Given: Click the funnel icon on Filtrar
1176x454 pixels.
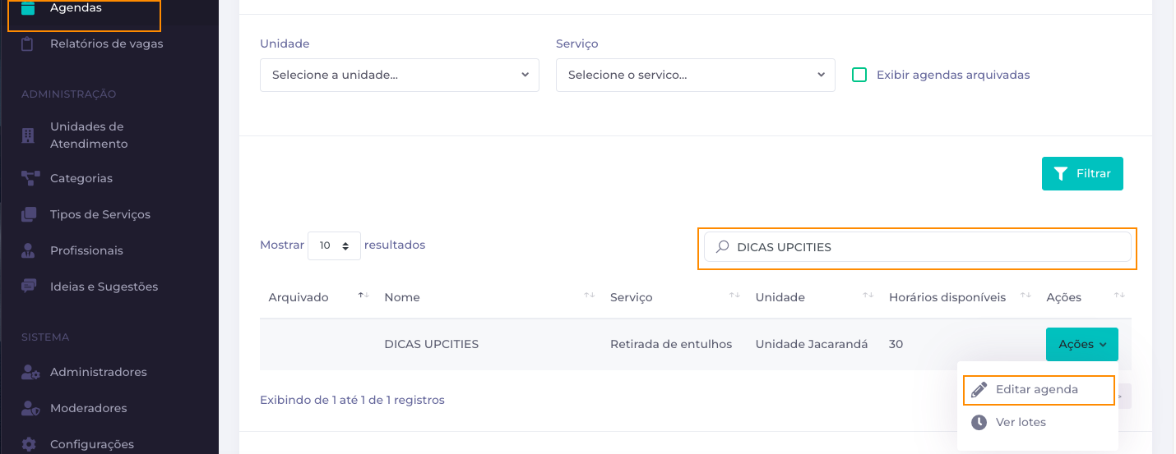Looking at the screenshot, I should 1061,174.
